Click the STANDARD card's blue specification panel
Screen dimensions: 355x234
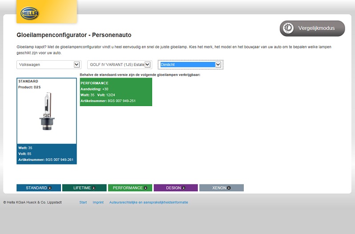point(46,154)
